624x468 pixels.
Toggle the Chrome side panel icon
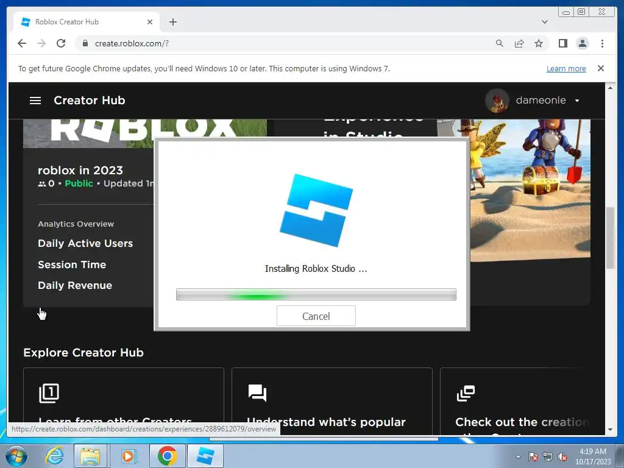562,43
